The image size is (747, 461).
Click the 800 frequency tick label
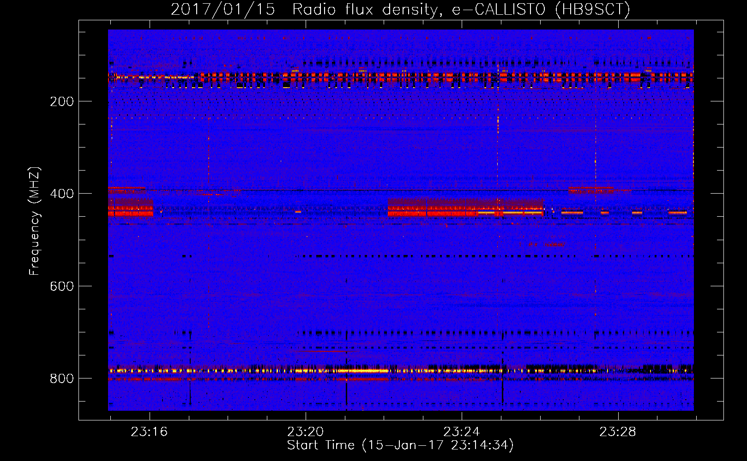(x=62, y=378)
